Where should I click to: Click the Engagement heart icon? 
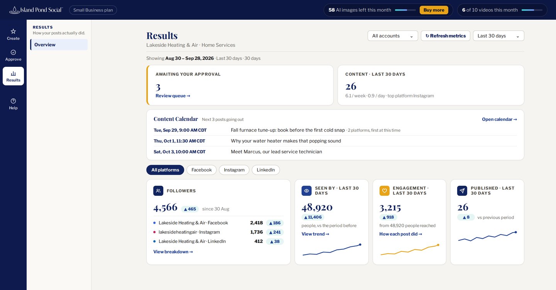tap(385, 191)
